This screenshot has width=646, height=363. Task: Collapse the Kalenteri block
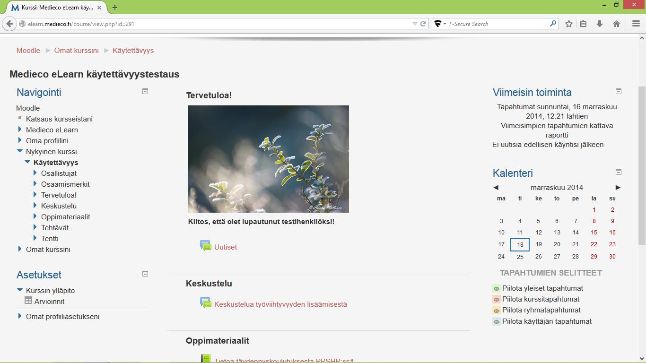click(618, 172)
